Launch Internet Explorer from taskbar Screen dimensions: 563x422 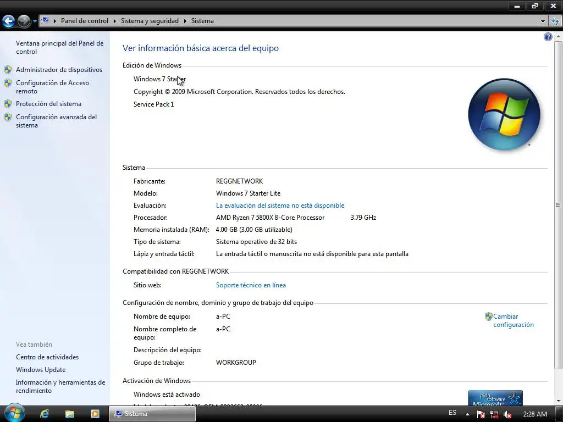tap(45, 414)
